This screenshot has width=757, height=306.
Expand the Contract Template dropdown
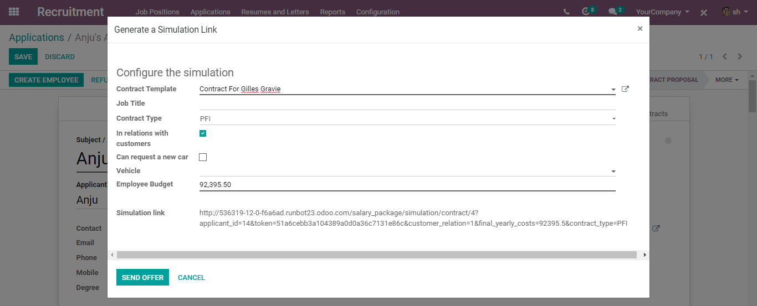[x=613, y=90]
